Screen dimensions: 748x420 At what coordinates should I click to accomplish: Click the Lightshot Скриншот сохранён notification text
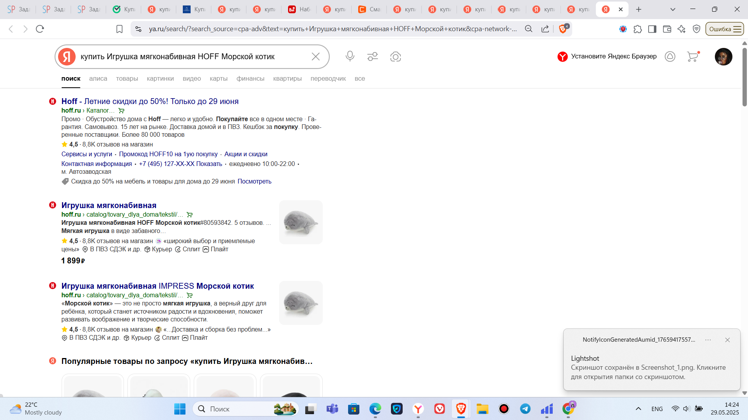(x=648, y=372)
